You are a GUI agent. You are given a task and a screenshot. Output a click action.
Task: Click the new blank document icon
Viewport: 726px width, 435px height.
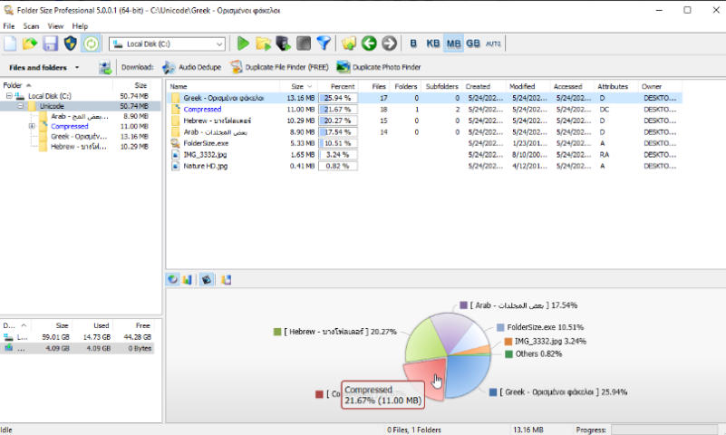click(11, 43)
